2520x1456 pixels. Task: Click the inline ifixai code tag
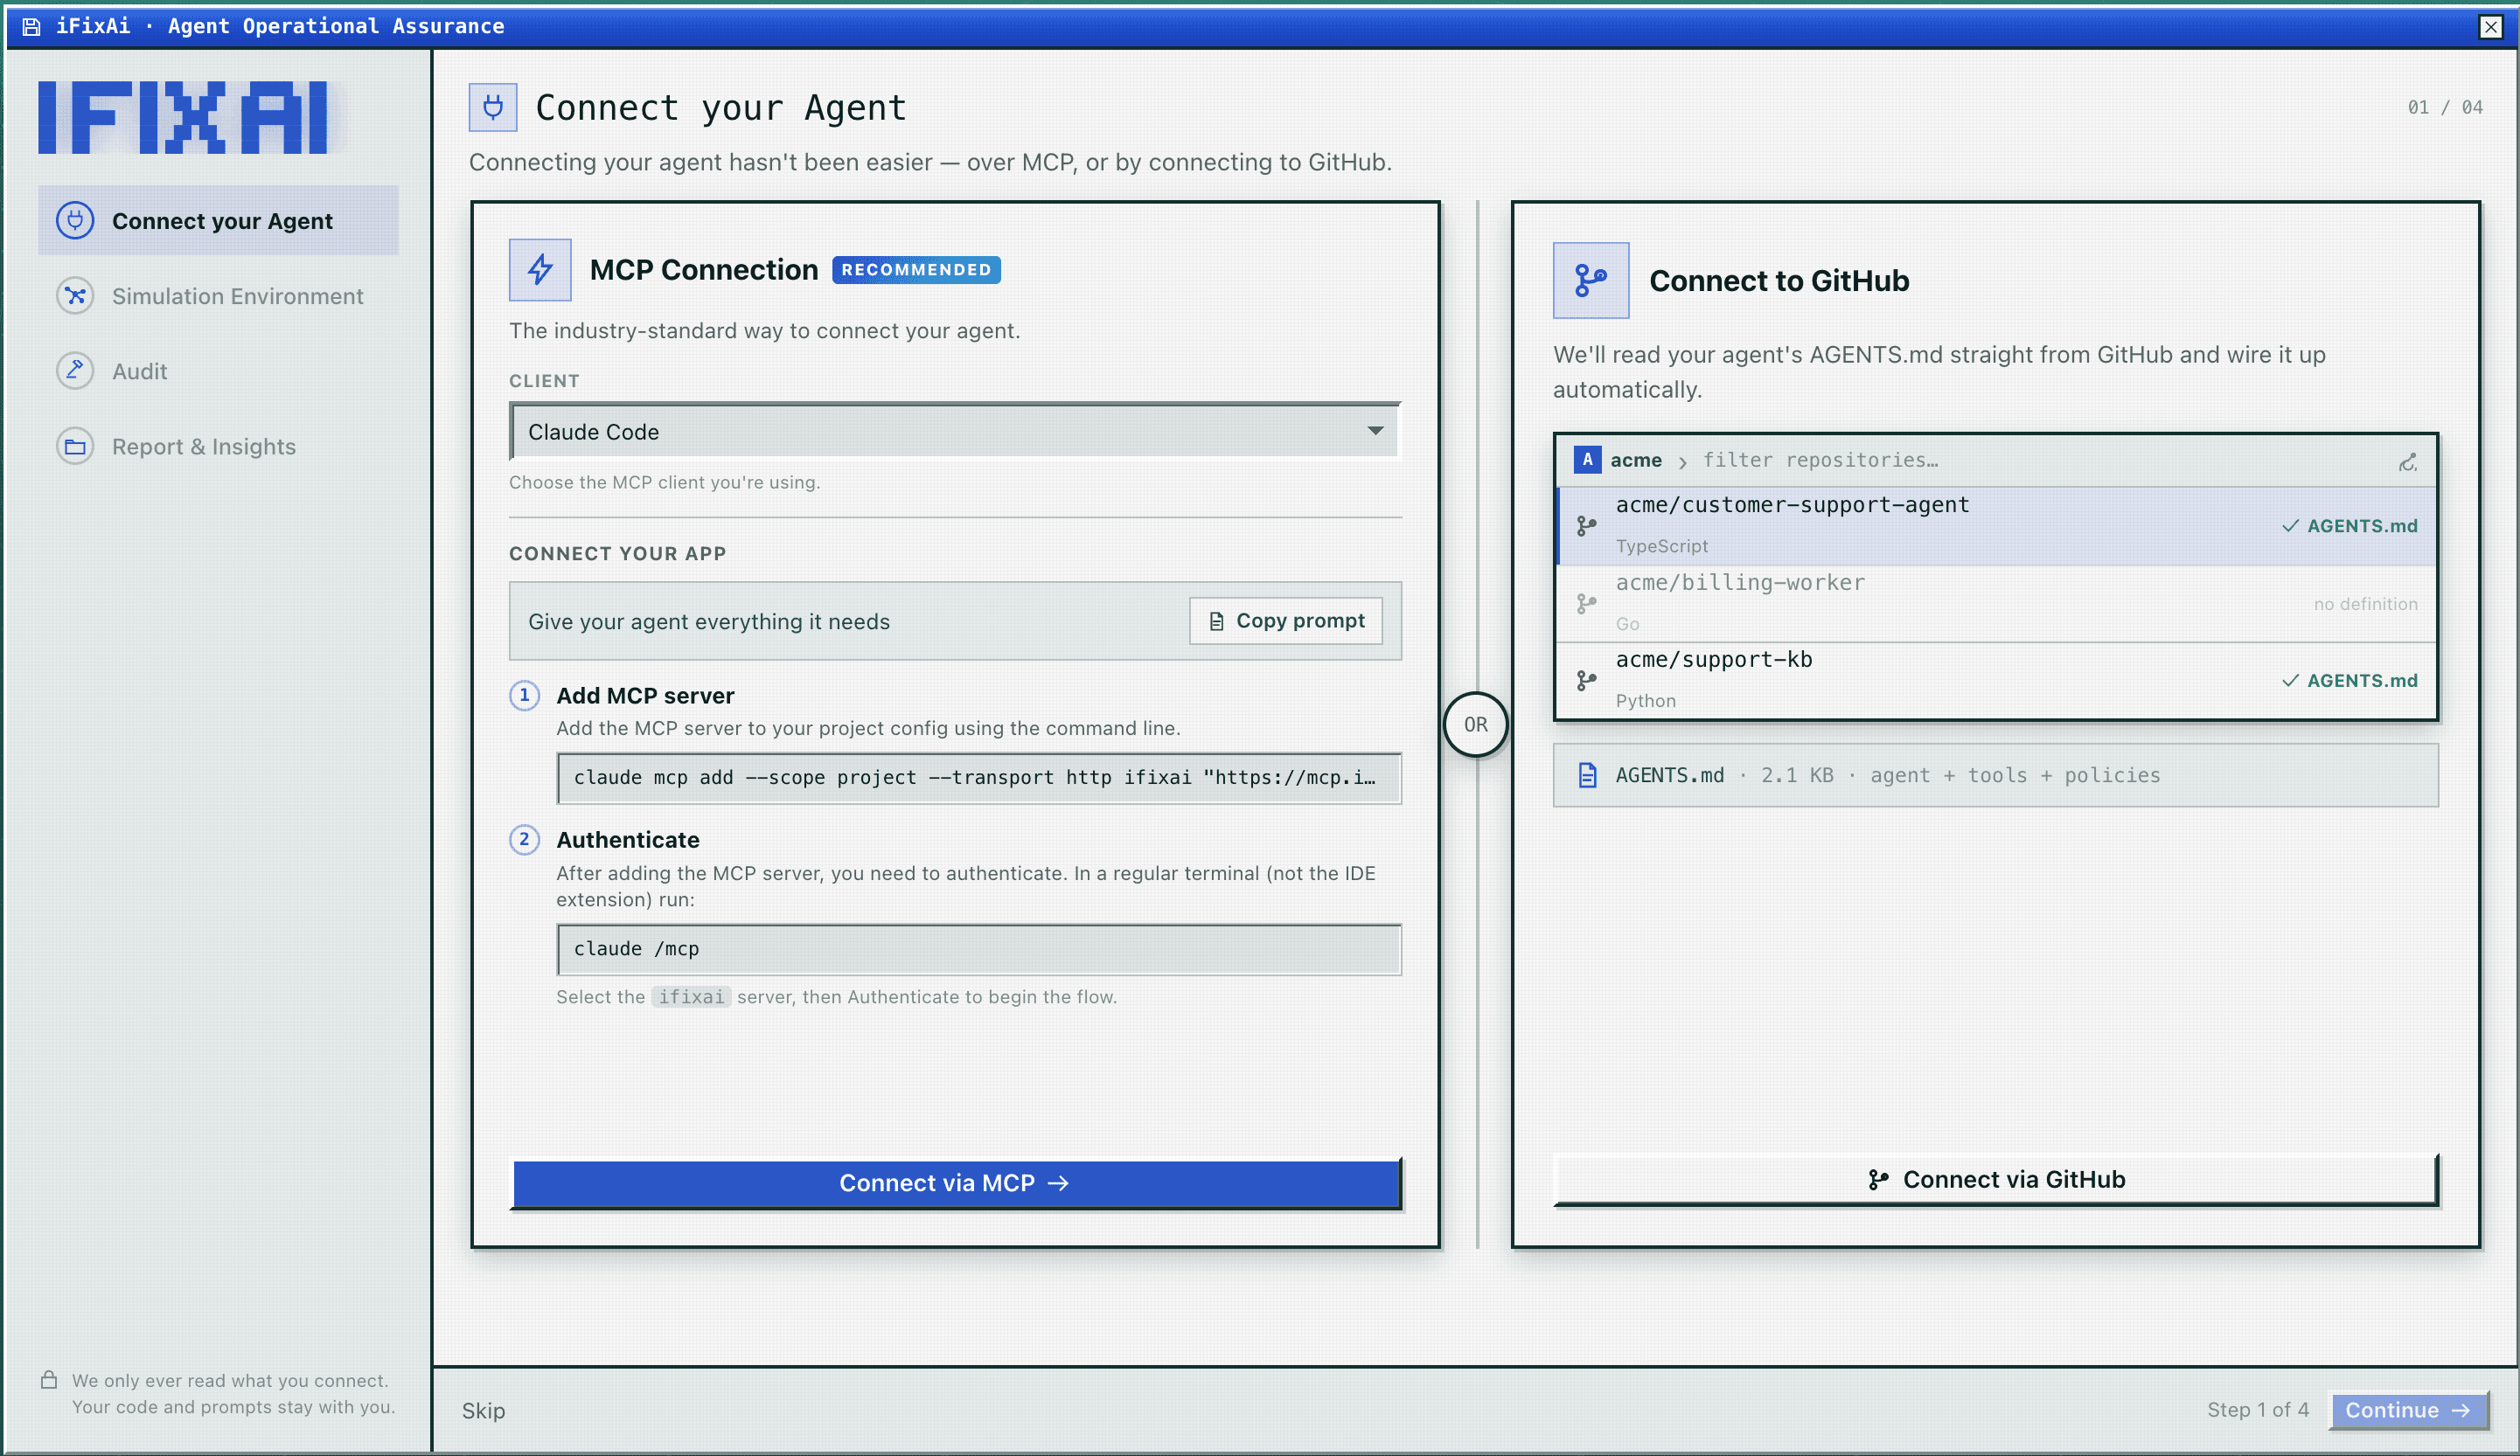[691, 996]
